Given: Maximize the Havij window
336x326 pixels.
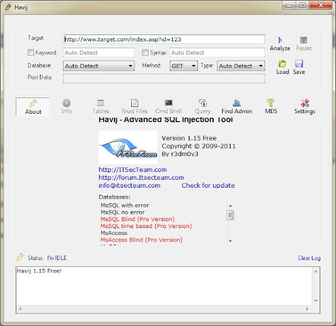Looking at the screenshot, I should point(302,5).
